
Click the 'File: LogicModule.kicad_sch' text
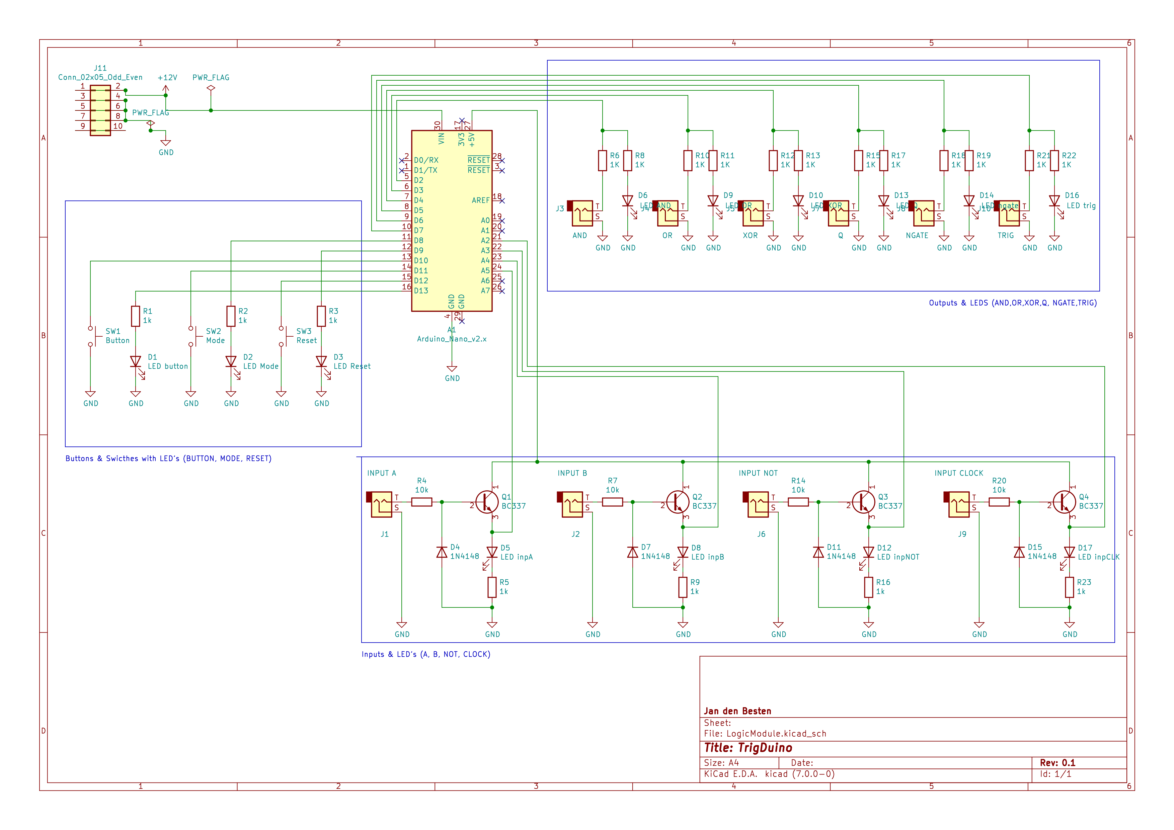(765, 734)
